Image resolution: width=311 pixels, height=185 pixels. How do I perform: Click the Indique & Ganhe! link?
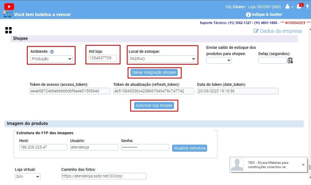(x=267, y=15)
